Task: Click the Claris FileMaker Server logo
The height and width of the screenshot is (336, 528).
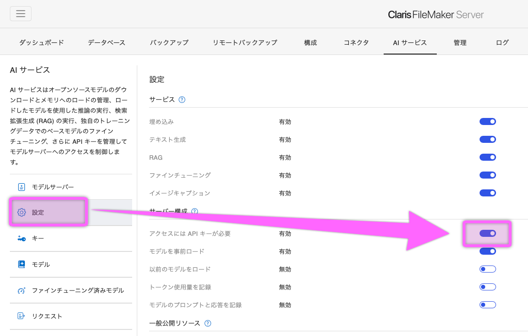Action: [436, 15]
